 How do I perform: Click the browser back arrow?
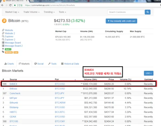(x=2, y=5)
